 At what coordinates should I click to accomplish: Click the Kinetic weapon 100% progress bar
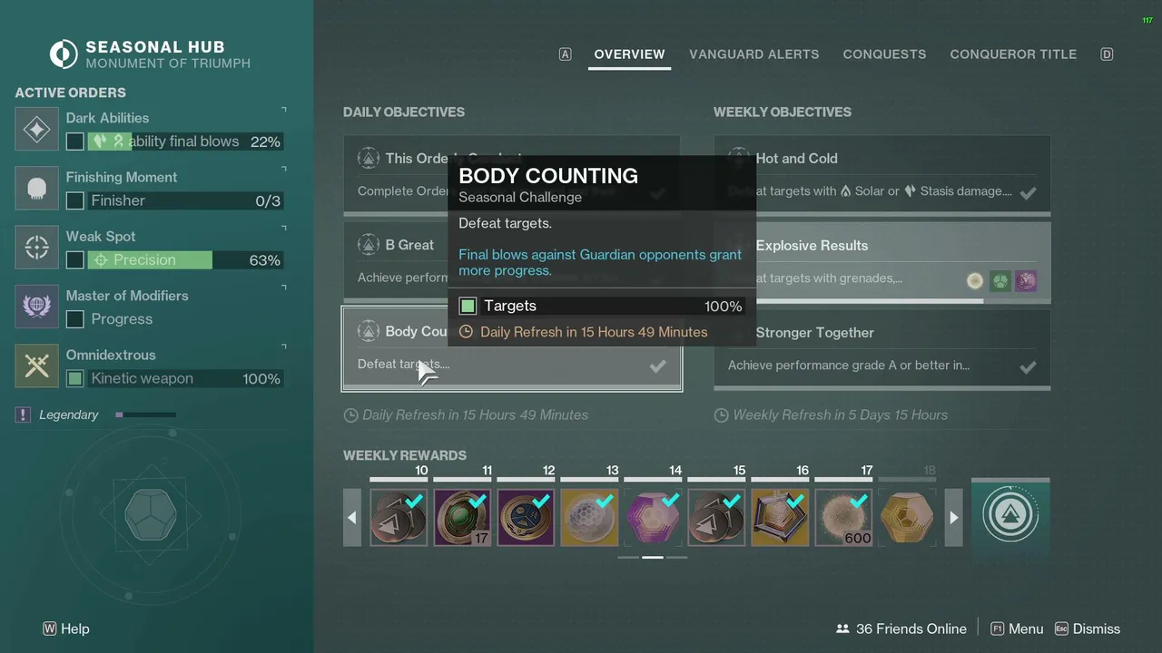tap(184, 378)
